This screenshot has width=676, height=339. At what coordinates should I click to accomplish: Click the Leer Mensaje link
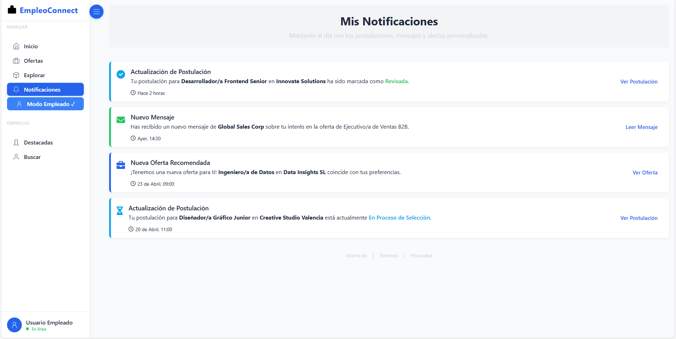(641, 127)
